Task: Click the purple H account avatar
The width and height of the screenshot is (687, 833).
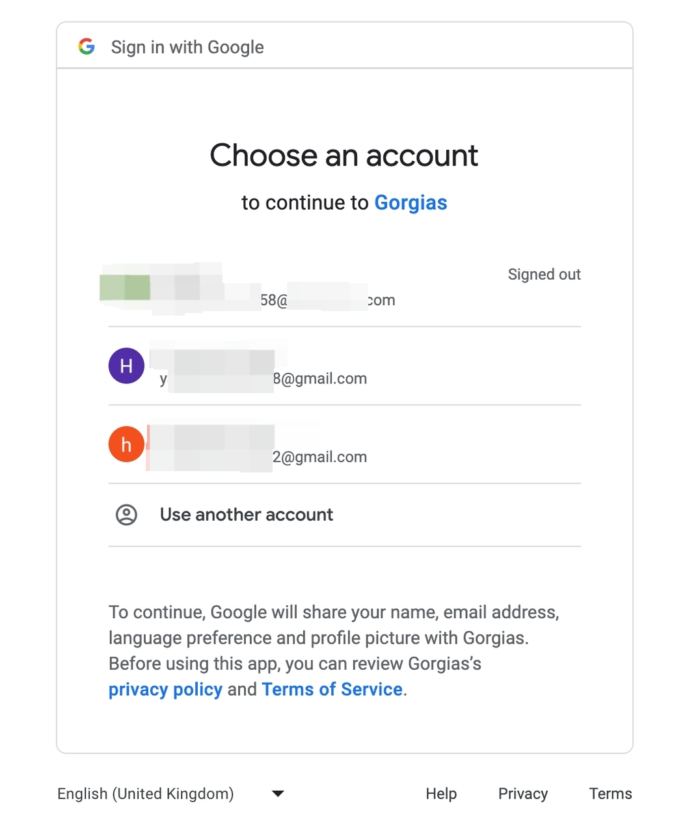Action: 126,366
